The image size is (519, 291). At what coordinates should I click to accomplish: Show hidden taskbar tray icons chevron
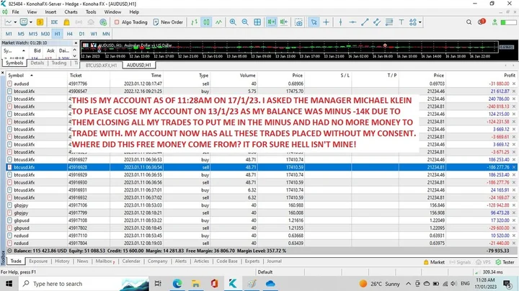coord(409,284)
